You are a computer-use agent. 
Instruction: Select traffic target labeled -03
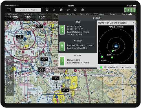tap(20, 37)
